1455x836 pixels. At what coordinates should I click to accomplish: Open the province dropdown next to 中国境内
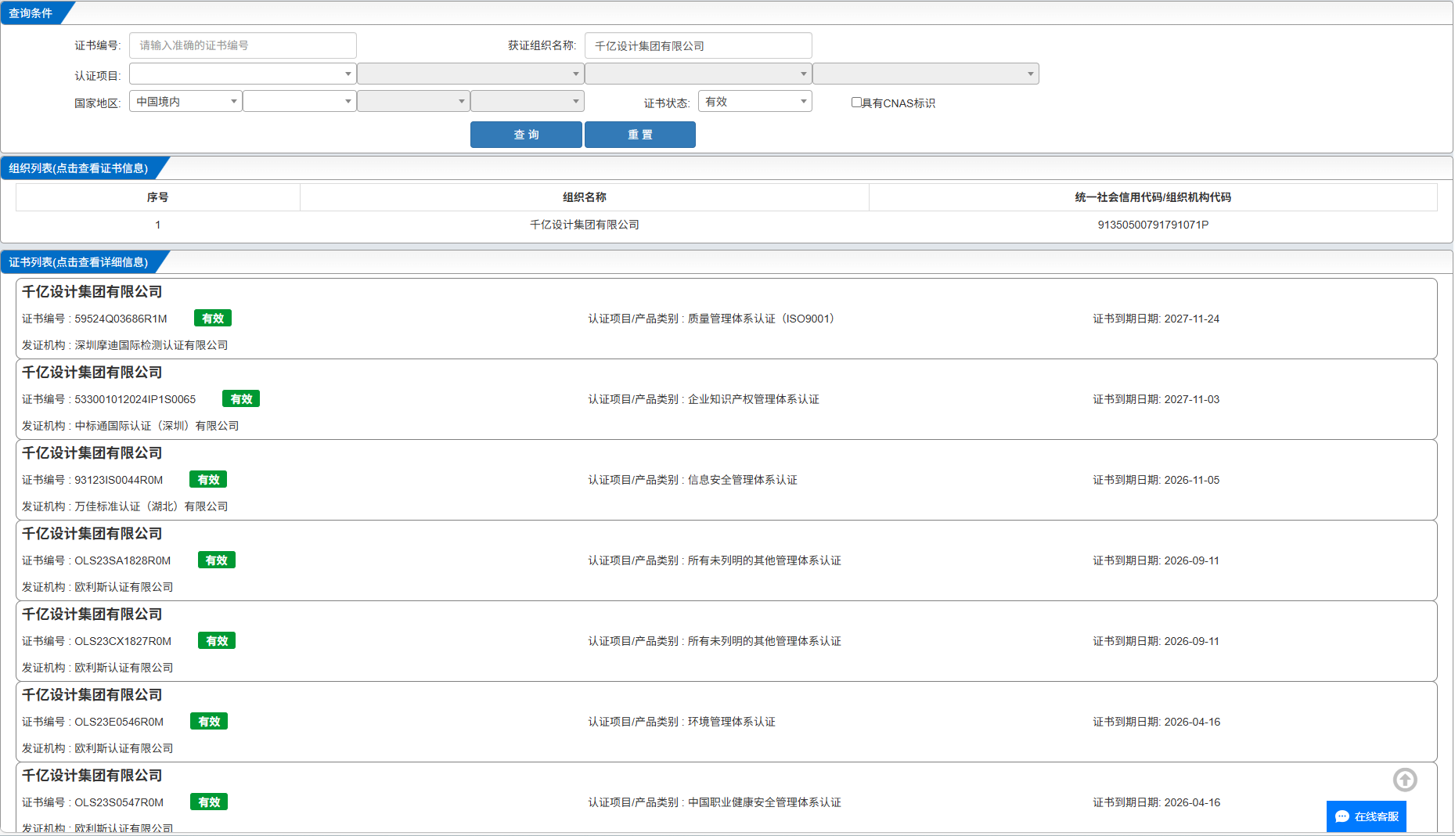300,101
